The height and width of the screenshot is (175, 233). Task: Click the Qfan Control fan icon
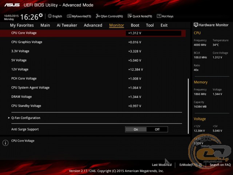[98, 16]
